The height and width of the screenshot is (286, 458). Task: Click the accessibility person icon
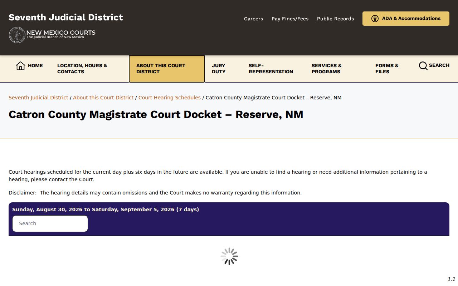[x=375, y=19]
